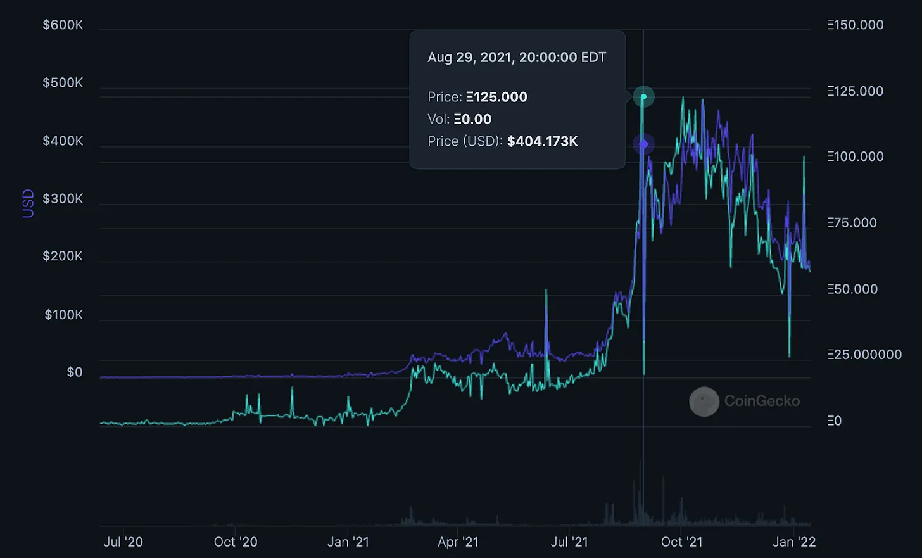Screen dimensions: 922x558
Task: Click the Jul '20 date label
Action: 123,542
